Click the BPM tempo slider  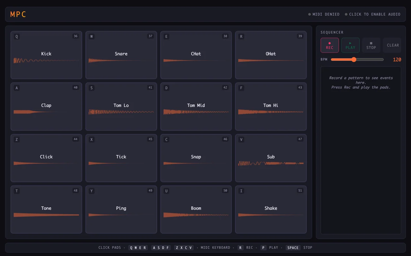(x=357, y=60)
